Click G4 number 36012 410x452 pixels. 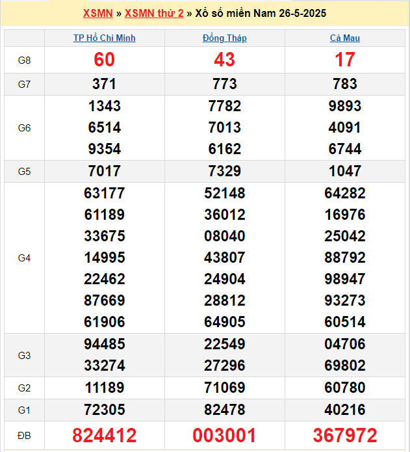coord(225,215)
